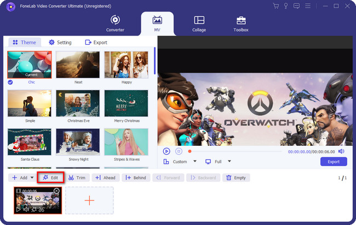Viewport: 356px width, 225px height.
Task: Select the Neat theme thumbnail
Action: pyautogui.click(x=78, y=65)
